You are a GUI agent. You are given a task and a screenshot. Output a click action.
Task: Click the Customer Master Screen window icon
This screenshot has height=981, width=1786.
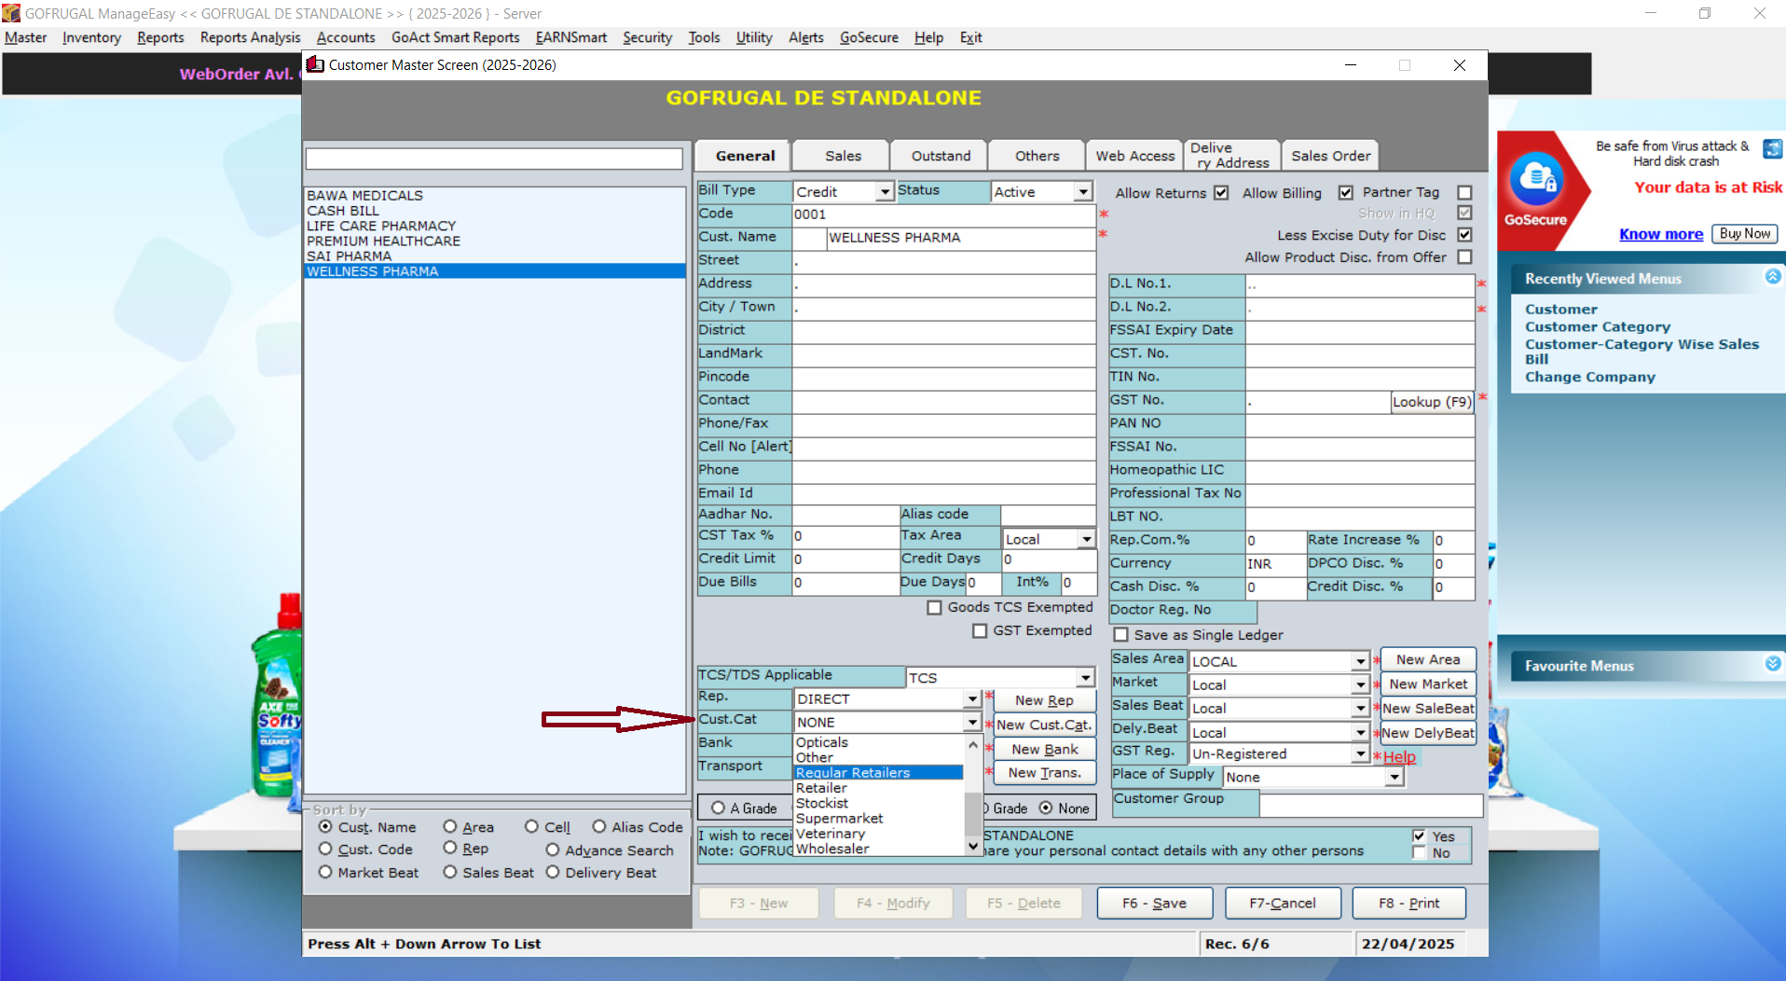[x=316, y=65]
